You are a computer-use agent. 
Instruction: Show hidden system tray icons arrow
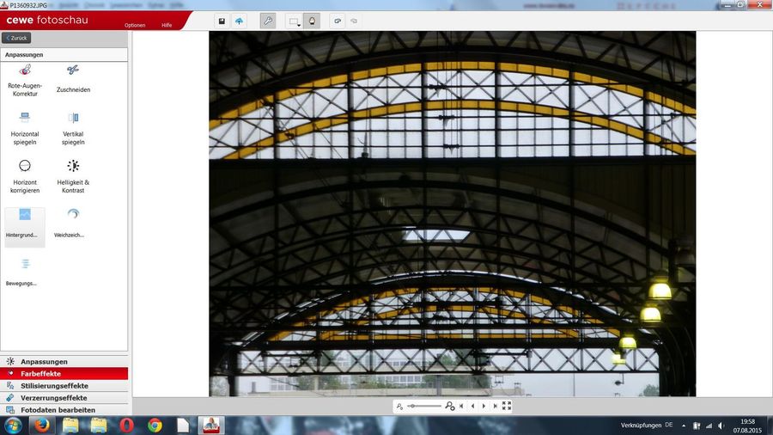[684, 426]
